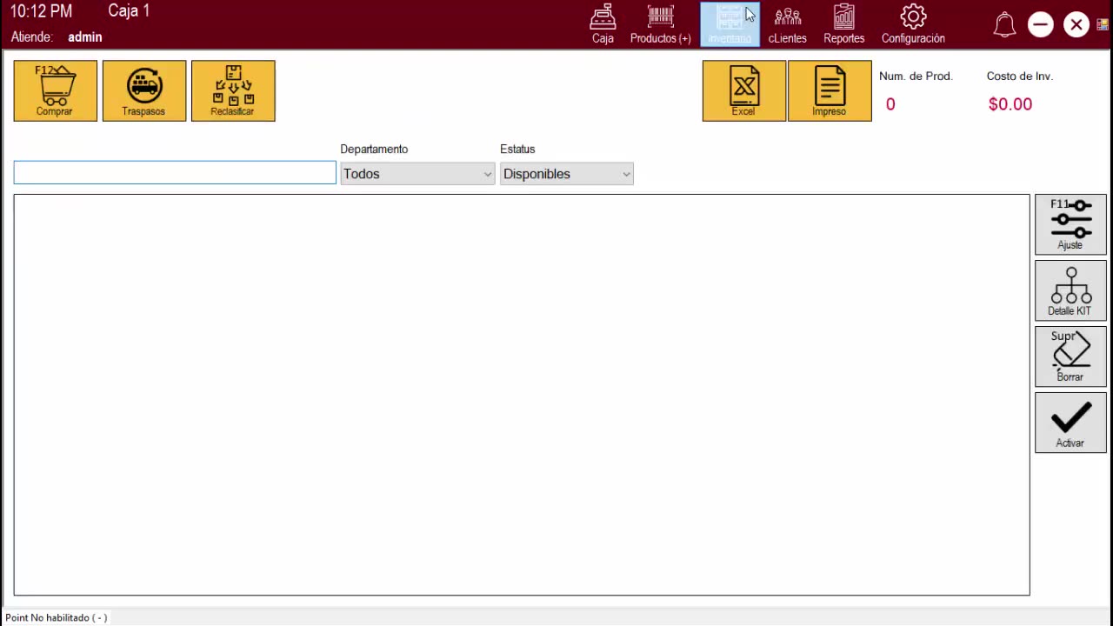Viewport: 1113px width, 626px height.
Task: Click the Caja 1 label
Action: (129, 11)
